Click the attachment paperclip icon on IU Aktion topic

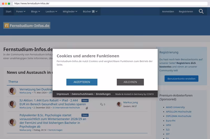coord(87,108)
